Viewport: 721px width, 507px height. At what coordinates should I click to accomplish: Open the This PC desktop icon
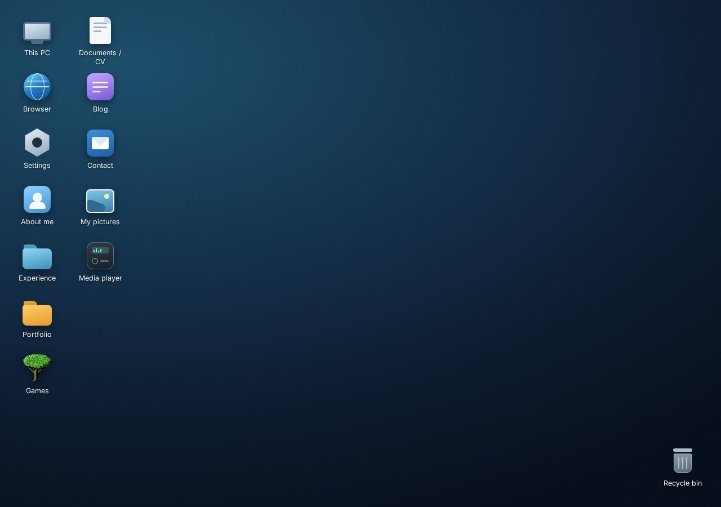click(37, 32)
